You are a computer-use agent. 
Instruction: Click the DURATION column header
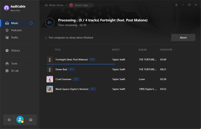coord(166,50)
